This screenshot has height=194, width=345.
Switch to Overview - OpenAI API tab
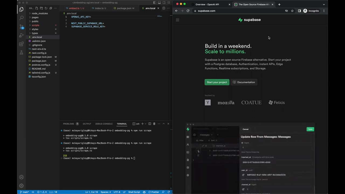point(207,4)
